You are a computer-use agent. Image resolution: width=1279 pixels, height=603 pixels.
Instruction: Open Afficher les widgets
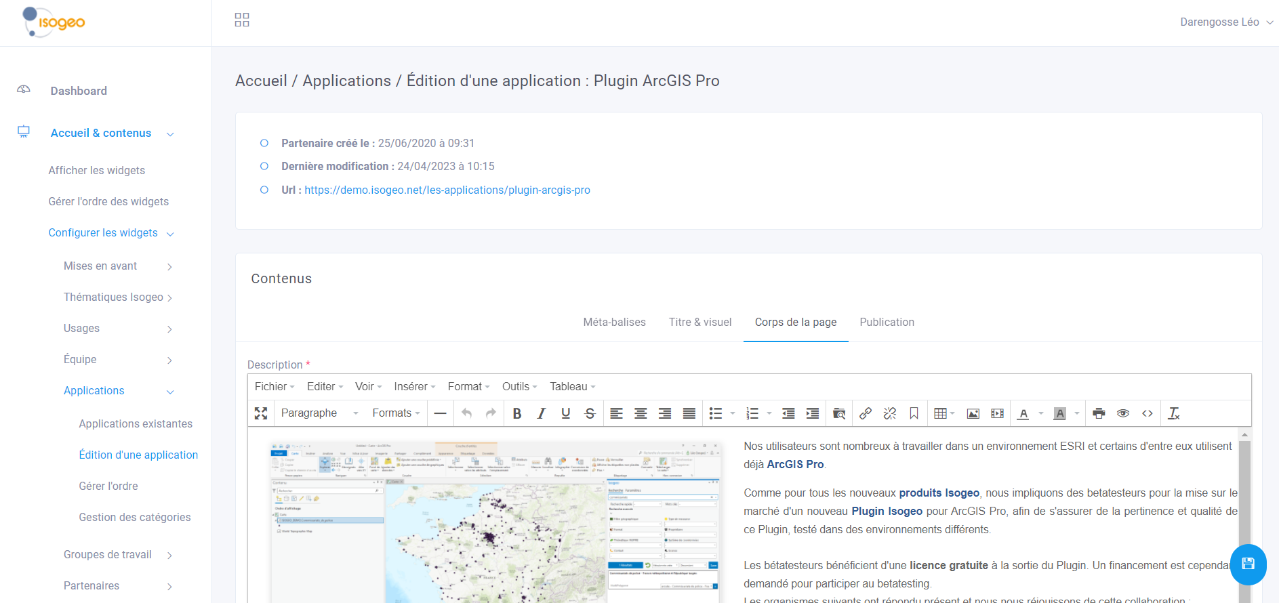97,171
